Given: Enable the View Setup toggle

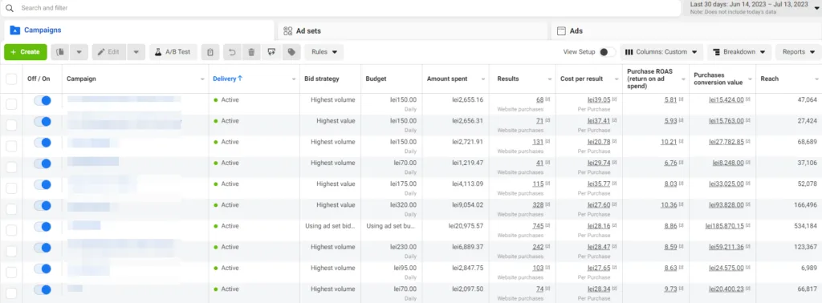Looking at the screenshot, I should (x=607, y=52).
